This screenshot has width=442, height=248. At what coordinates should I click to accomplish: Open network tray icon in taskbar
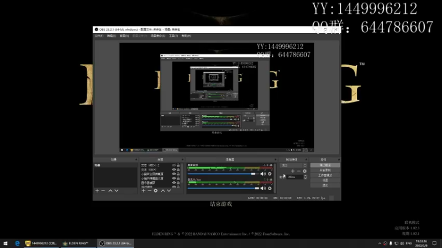click(396, 243)
